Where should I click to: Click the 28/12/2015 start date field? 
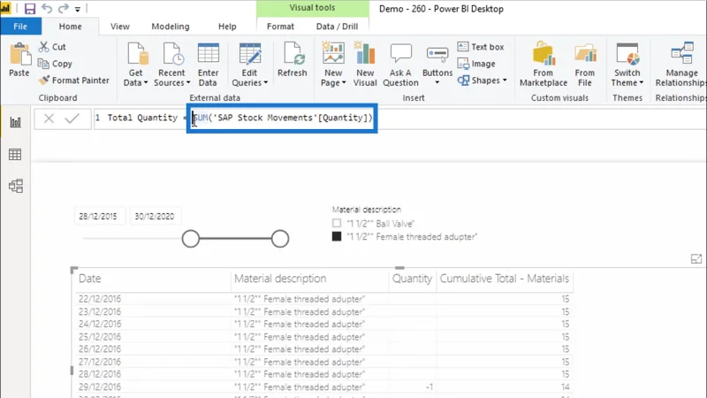coord(98,216)
